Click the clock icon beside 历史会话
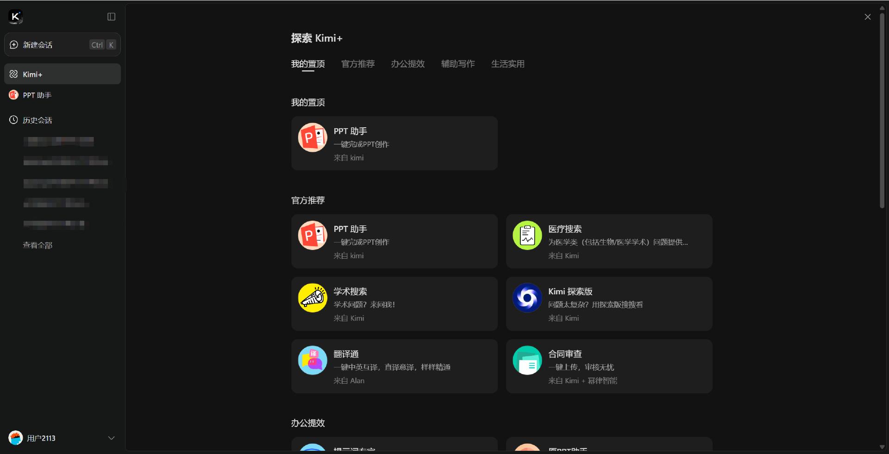Screen dimensions: 889x454 (x=14, y=120)
